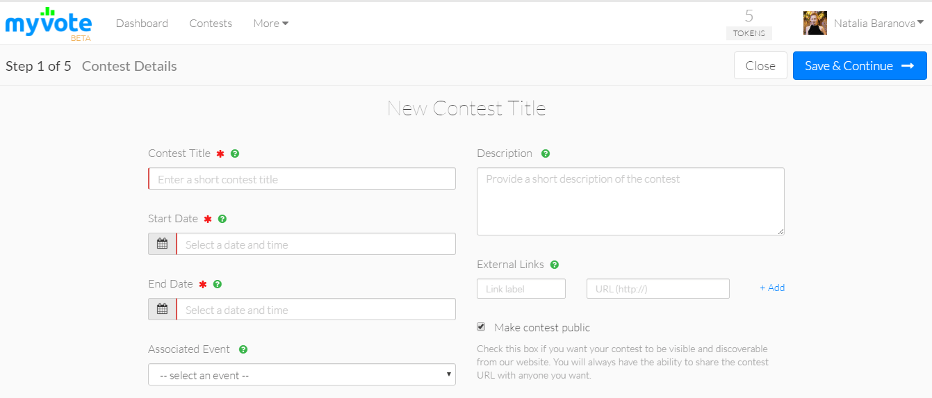The image size is (932, 398).
Task: Click the + Add link
Action: (x=772, y=288)
